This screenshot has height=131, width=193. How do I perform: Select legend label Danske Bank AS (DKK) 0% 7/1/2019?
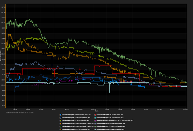[110, 115]
